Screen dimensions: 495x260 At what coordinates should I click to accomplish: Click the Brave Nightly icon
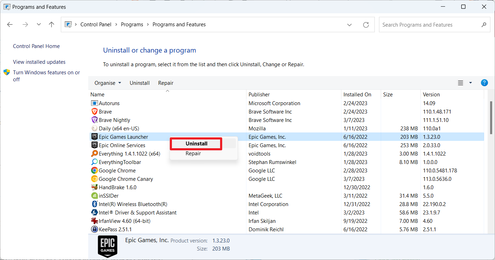click(94, 120)
